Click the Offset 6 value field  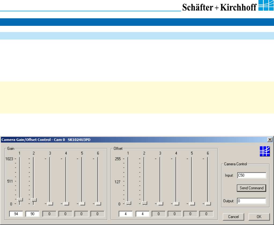[x=206, y=214]
